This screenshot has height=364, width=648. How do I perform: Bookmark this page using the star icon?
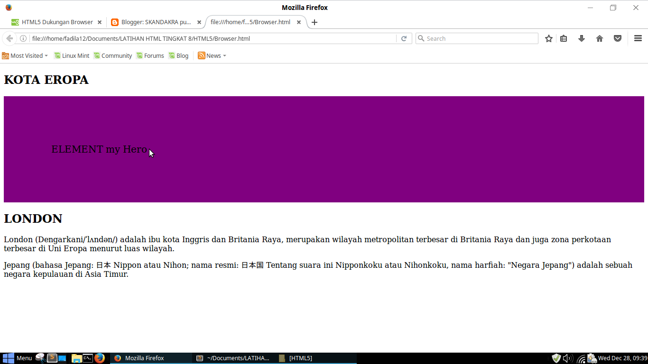pos(548,38)
